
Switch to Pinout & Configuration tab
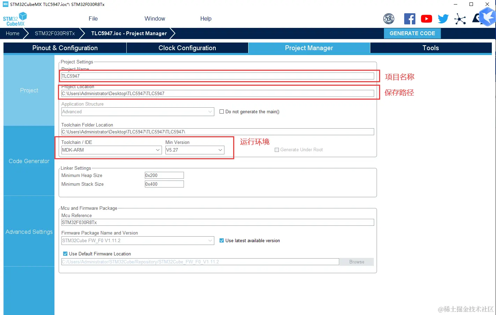pos(65,48)
